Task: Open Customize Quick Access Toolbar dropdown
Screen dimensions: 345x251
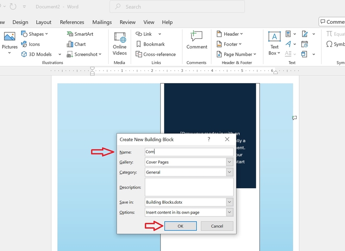Action: click(x=25, y=7)
